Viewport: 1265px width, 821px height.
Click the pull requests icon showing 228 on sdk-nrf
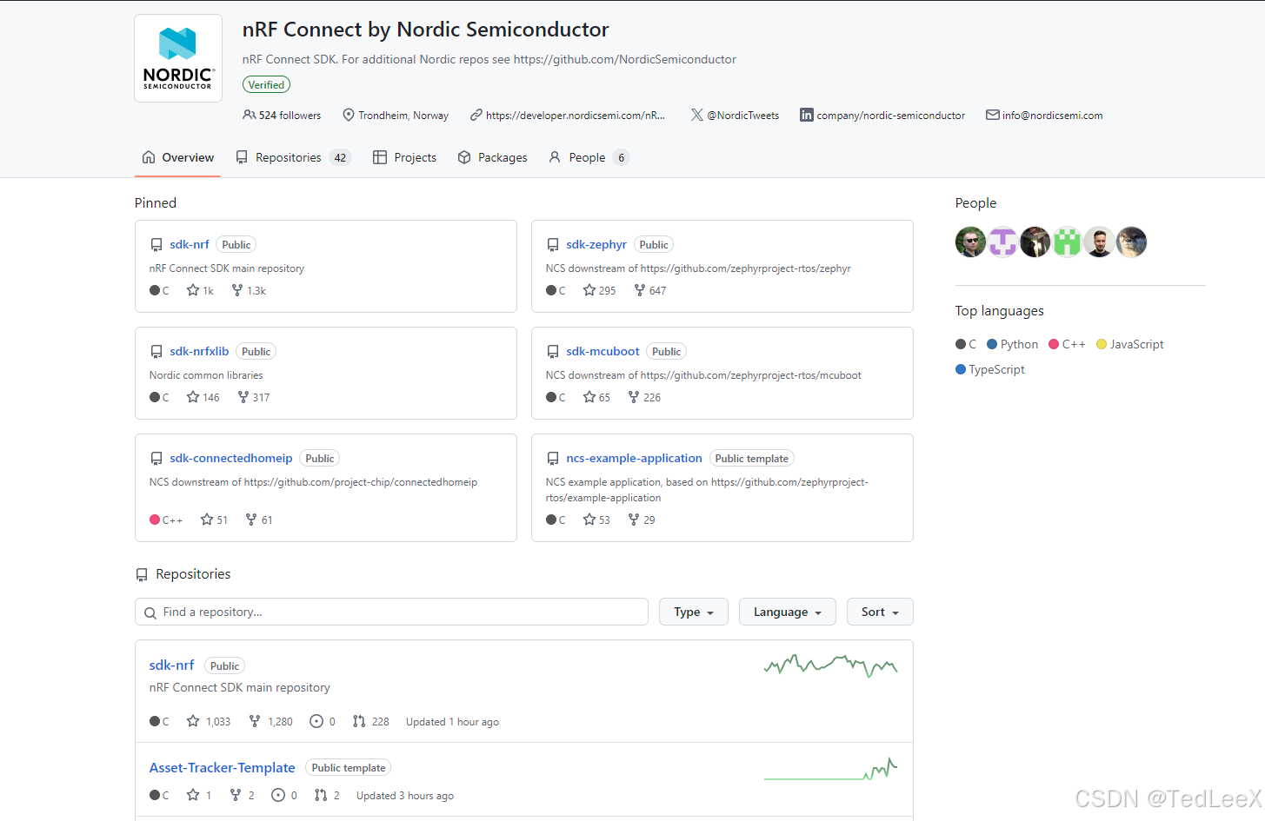tap(360, 721)
